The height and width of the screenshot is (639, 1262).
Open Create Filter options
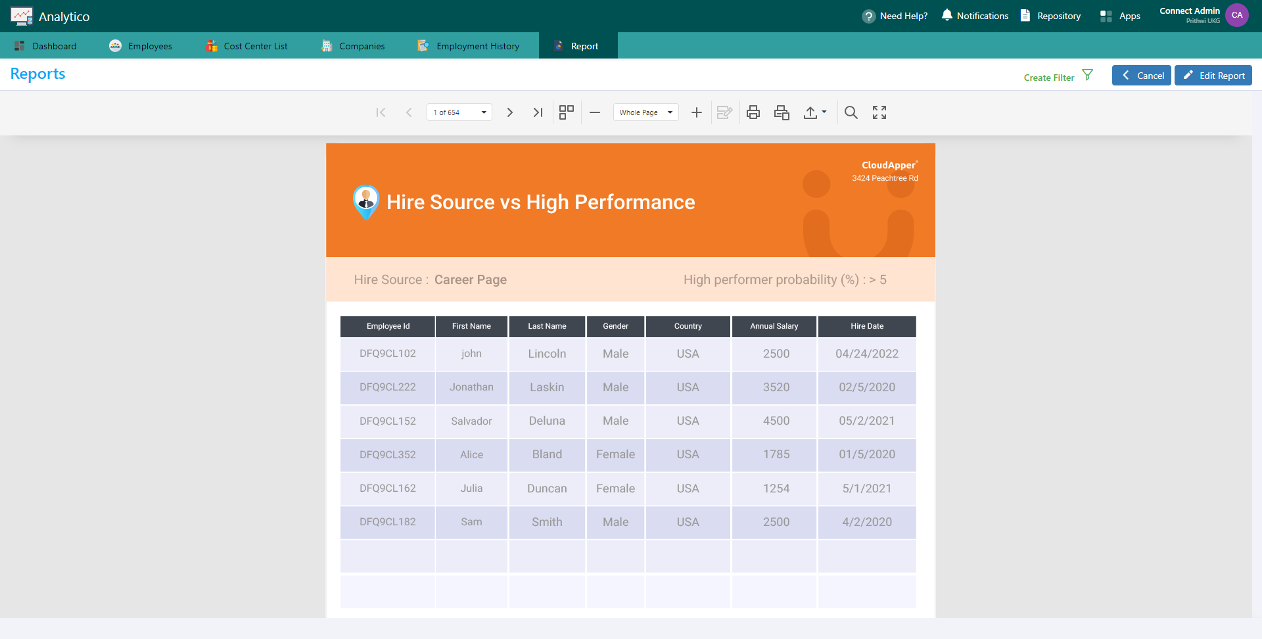(x=1056, y=76)
